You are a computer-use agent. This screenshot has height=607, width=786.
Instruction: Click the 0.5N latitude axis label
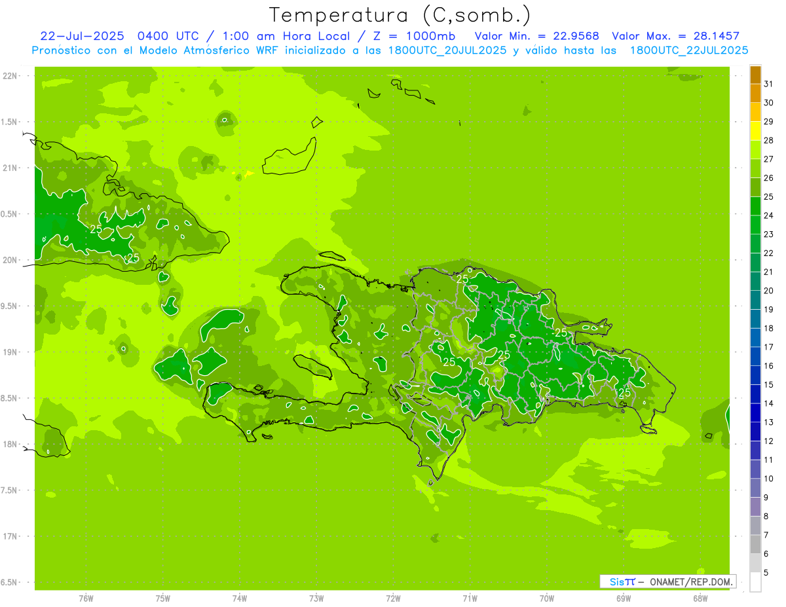pos(10,214)
